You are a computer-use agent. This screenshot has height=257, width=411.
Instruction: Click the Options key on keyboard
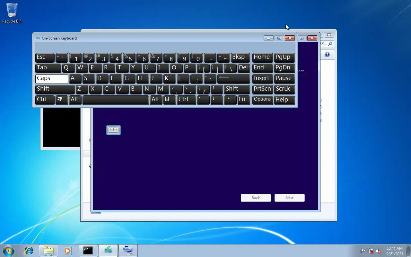[x=263, y=100]
